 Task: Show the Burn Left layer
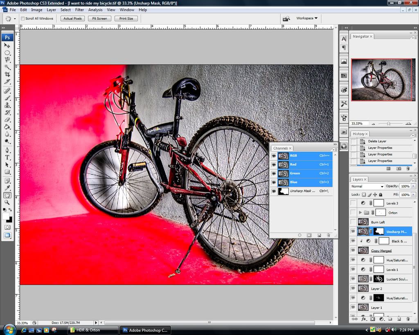[x=353, y=222]
